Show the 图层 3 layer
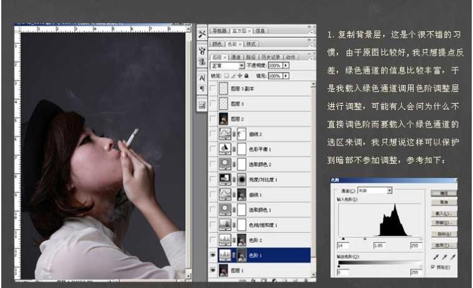473x288 pixels. [x=213, y=104]
